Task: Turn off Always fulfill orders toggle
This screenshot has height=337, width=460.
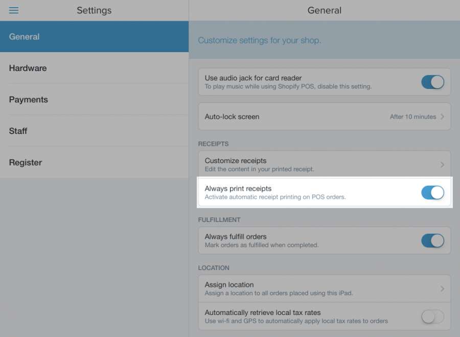Action: [x=433, y=240]
